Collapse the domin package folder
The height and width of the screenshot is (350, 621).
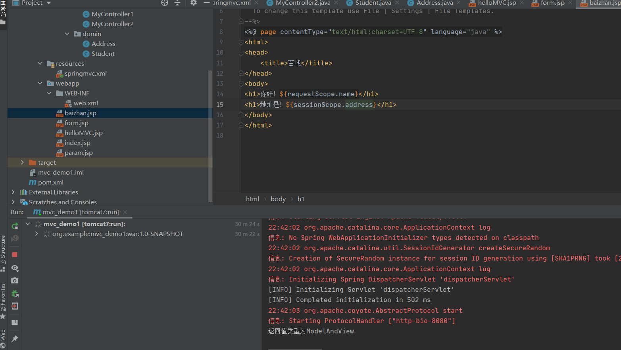point(67,34)
